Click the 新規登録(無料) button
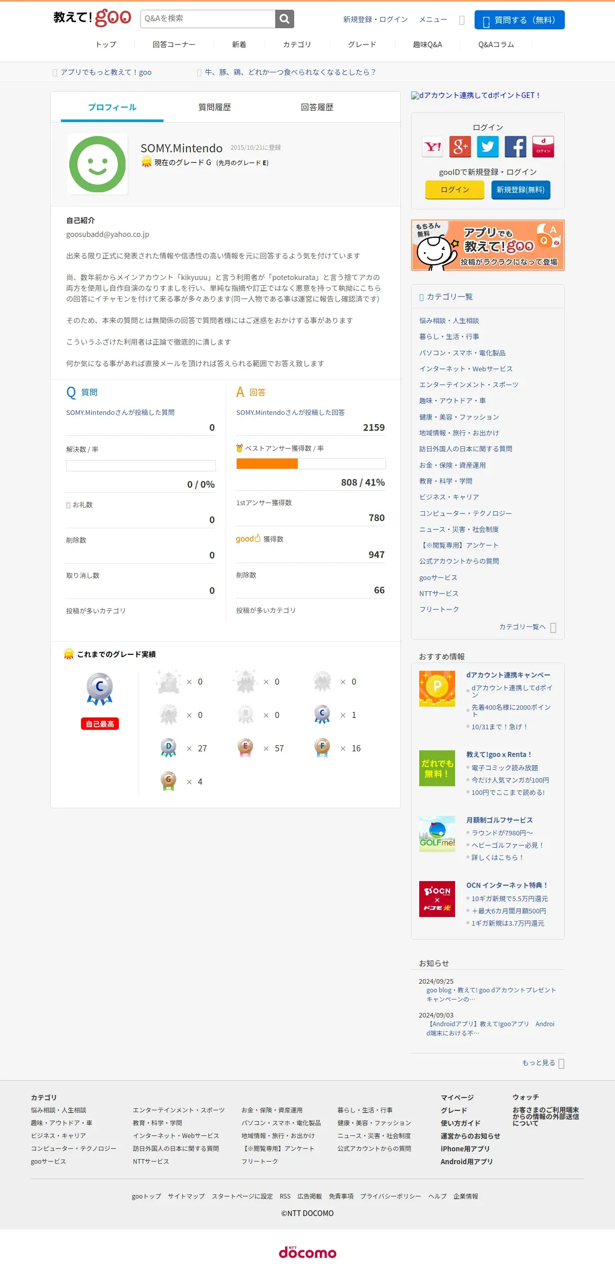615x1276 pixels. [521, 190]
